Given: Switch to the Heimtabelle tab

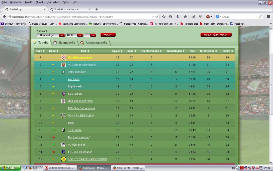Looking at the screenshot, I should [65, 43].
